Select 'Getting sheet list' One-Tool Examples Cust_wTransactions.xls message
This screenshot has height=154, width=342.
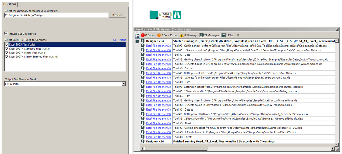[x=250, y=59]
